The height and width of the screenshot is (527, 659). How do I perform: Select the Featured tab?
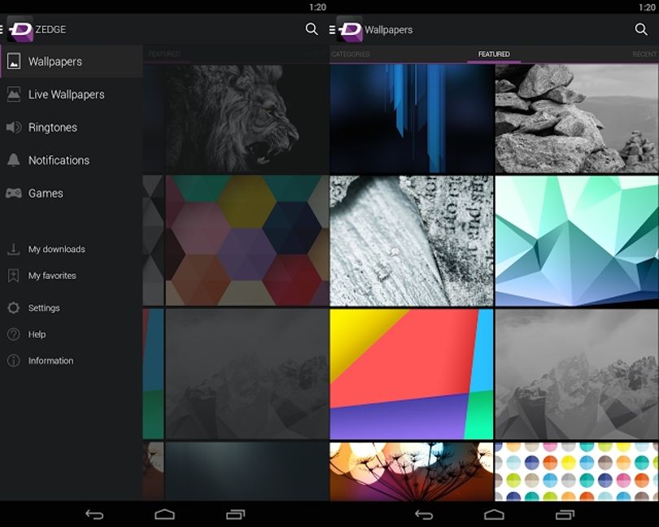point(494,54)
